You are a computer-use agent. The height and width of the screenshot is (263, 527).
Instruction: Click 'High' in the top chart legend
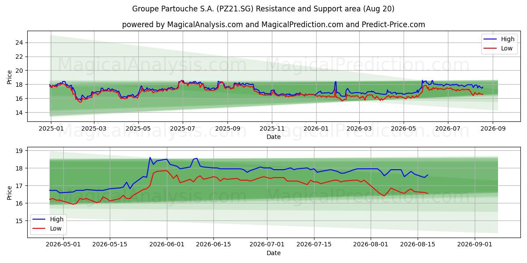pyautogui.click(x=508, y=39)
